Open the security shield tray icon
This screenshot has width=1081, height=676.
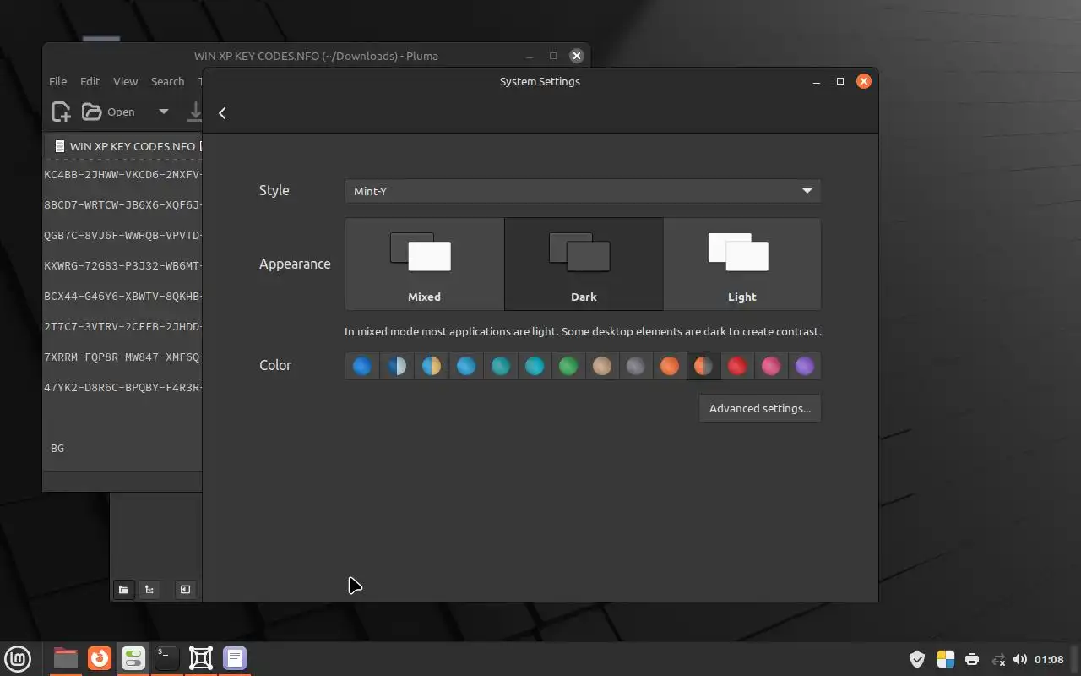(x=917, y=659)
